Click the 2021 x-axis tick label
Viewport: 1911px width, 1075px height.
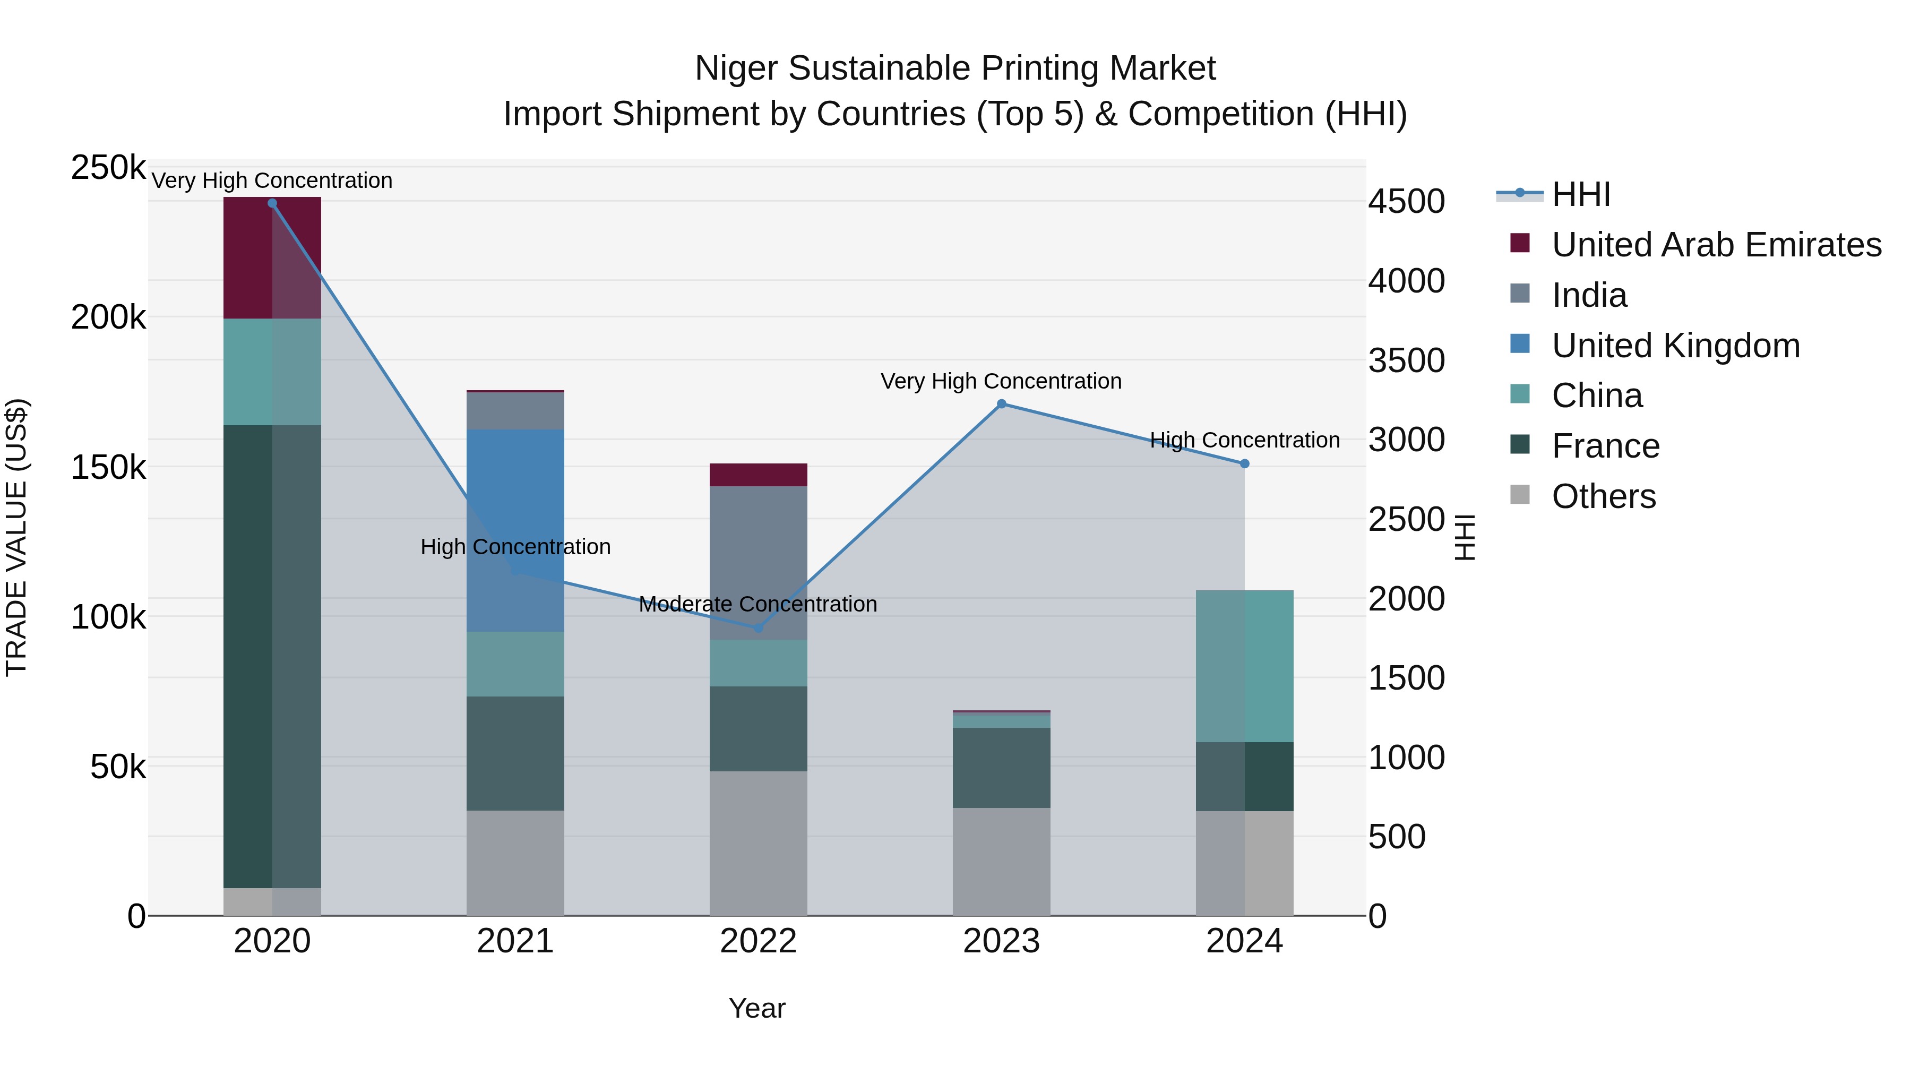pyautogui.click(x=515, y=941)
